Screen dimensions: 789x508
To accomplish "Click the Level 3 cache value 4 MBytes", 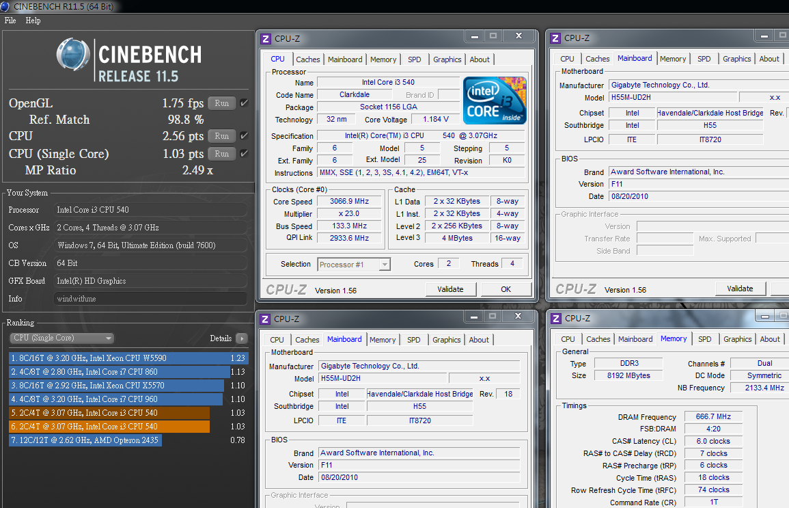I will coord(457,238).
